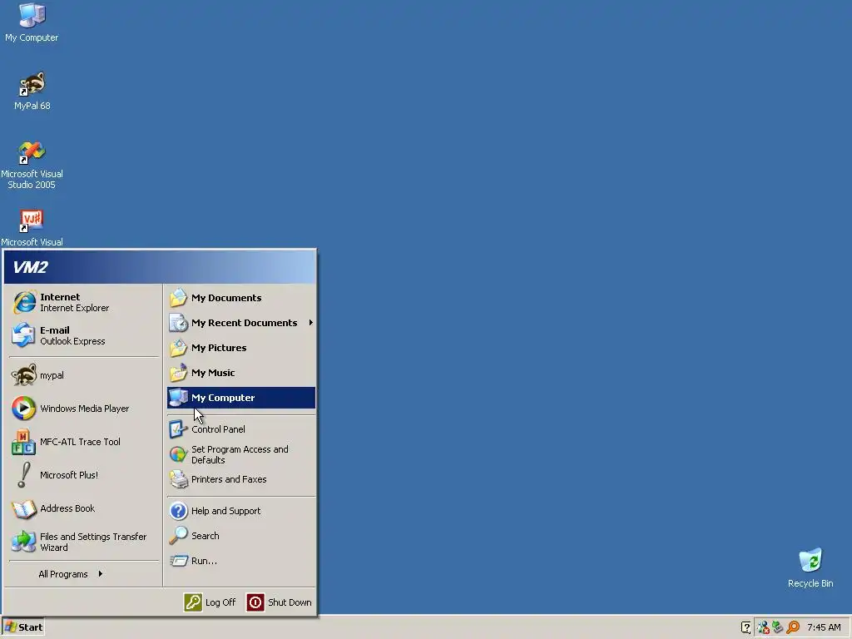Screen dimensions: 852x639
Task: Open Printers and Faxes
Action: pos(240,479)
